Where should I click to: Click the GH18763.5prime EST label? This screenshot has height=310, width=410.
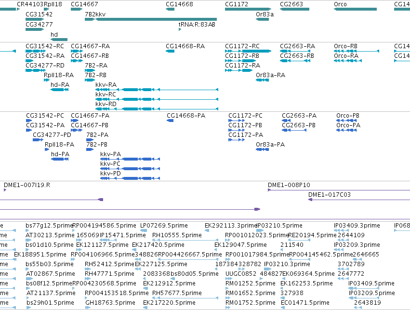tap(110, 303)
